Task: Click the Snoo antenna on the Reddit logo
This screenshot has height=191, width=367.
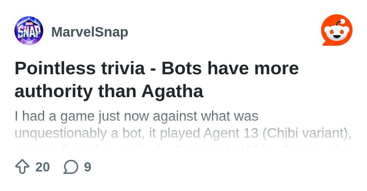Action: click(339, 22)
